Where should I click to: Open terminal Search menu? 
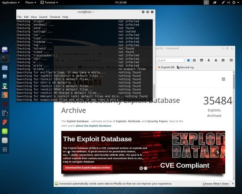click(x=43, y=17)
